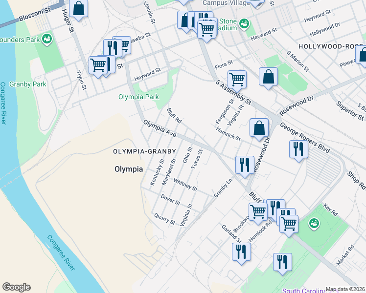Image resolution: width=366 pixels, height=293 pixels.
Task: Click the Granby Ln label
Action: pos(224,188)
